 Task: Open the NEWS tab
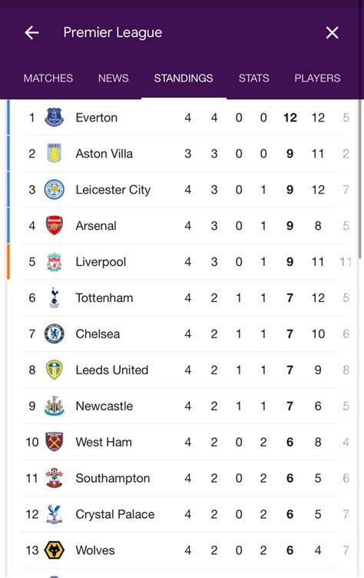click(x=114, y=78)
